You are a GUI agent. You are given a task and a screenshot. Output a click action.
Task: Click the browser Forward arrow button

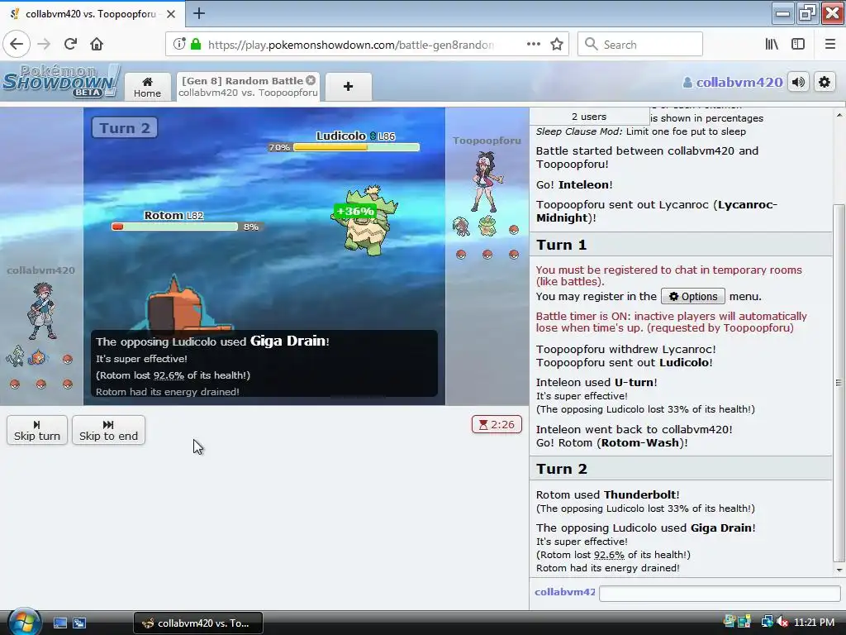coord(44,45)
